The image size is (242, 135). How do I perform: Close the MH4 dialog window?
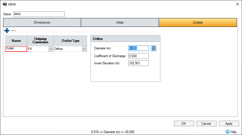(x=238, y=4)
